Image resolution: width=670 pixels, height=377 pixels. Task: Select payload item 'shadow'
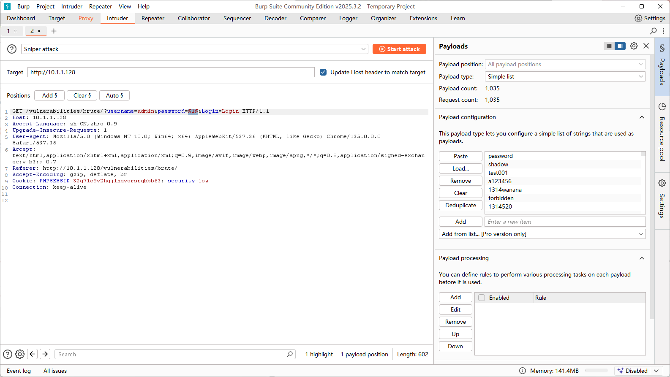tap(498, 164)
